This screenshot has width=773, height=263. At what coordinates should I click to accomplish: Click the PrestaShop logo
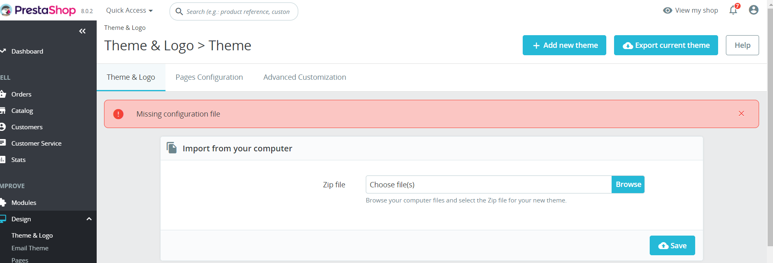39,10
